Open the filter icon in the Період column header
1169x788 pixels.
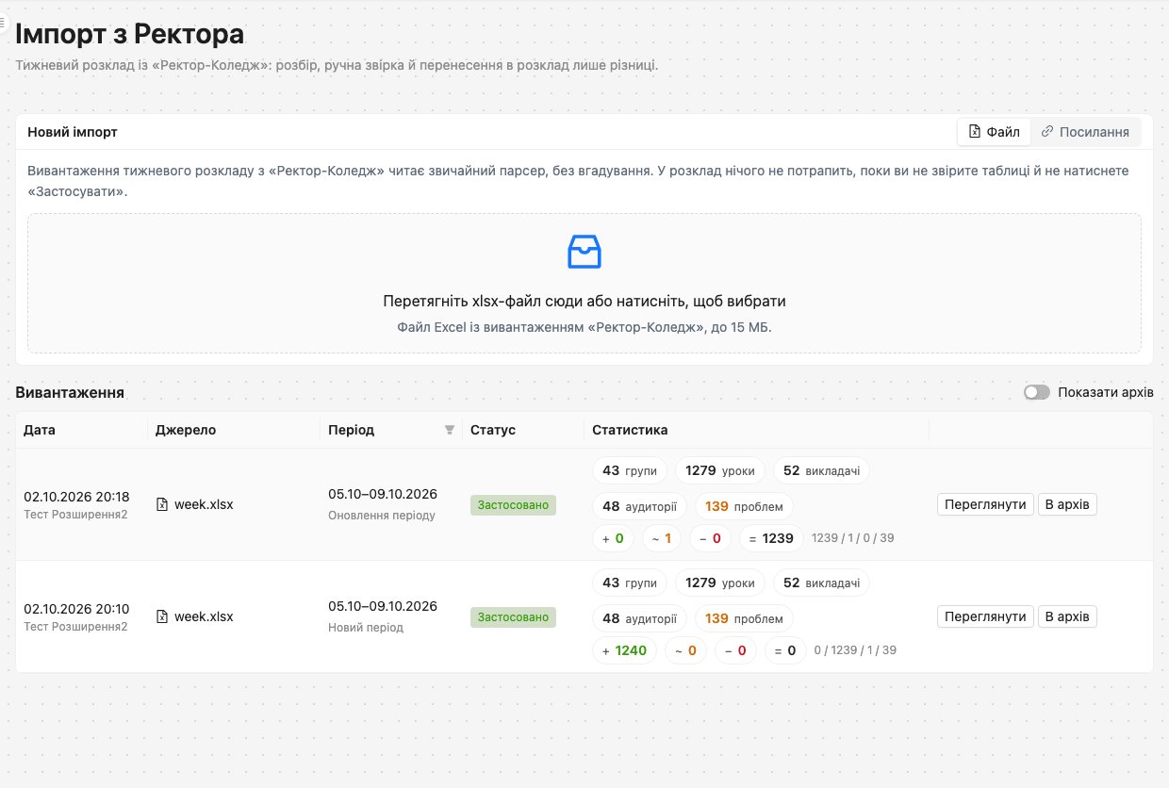tap(450, 431)
